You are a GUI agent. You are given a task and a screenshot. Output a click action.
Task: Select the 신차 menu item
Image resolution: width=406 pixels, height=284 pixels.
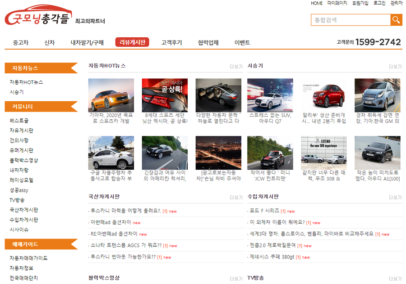pyautogui.click(x=50, y=42)
